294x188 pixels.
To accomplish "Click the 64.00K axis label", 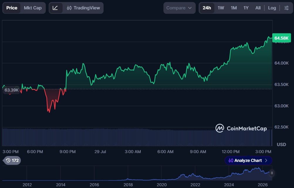I will pyautogui.click(x=281, y=63).
